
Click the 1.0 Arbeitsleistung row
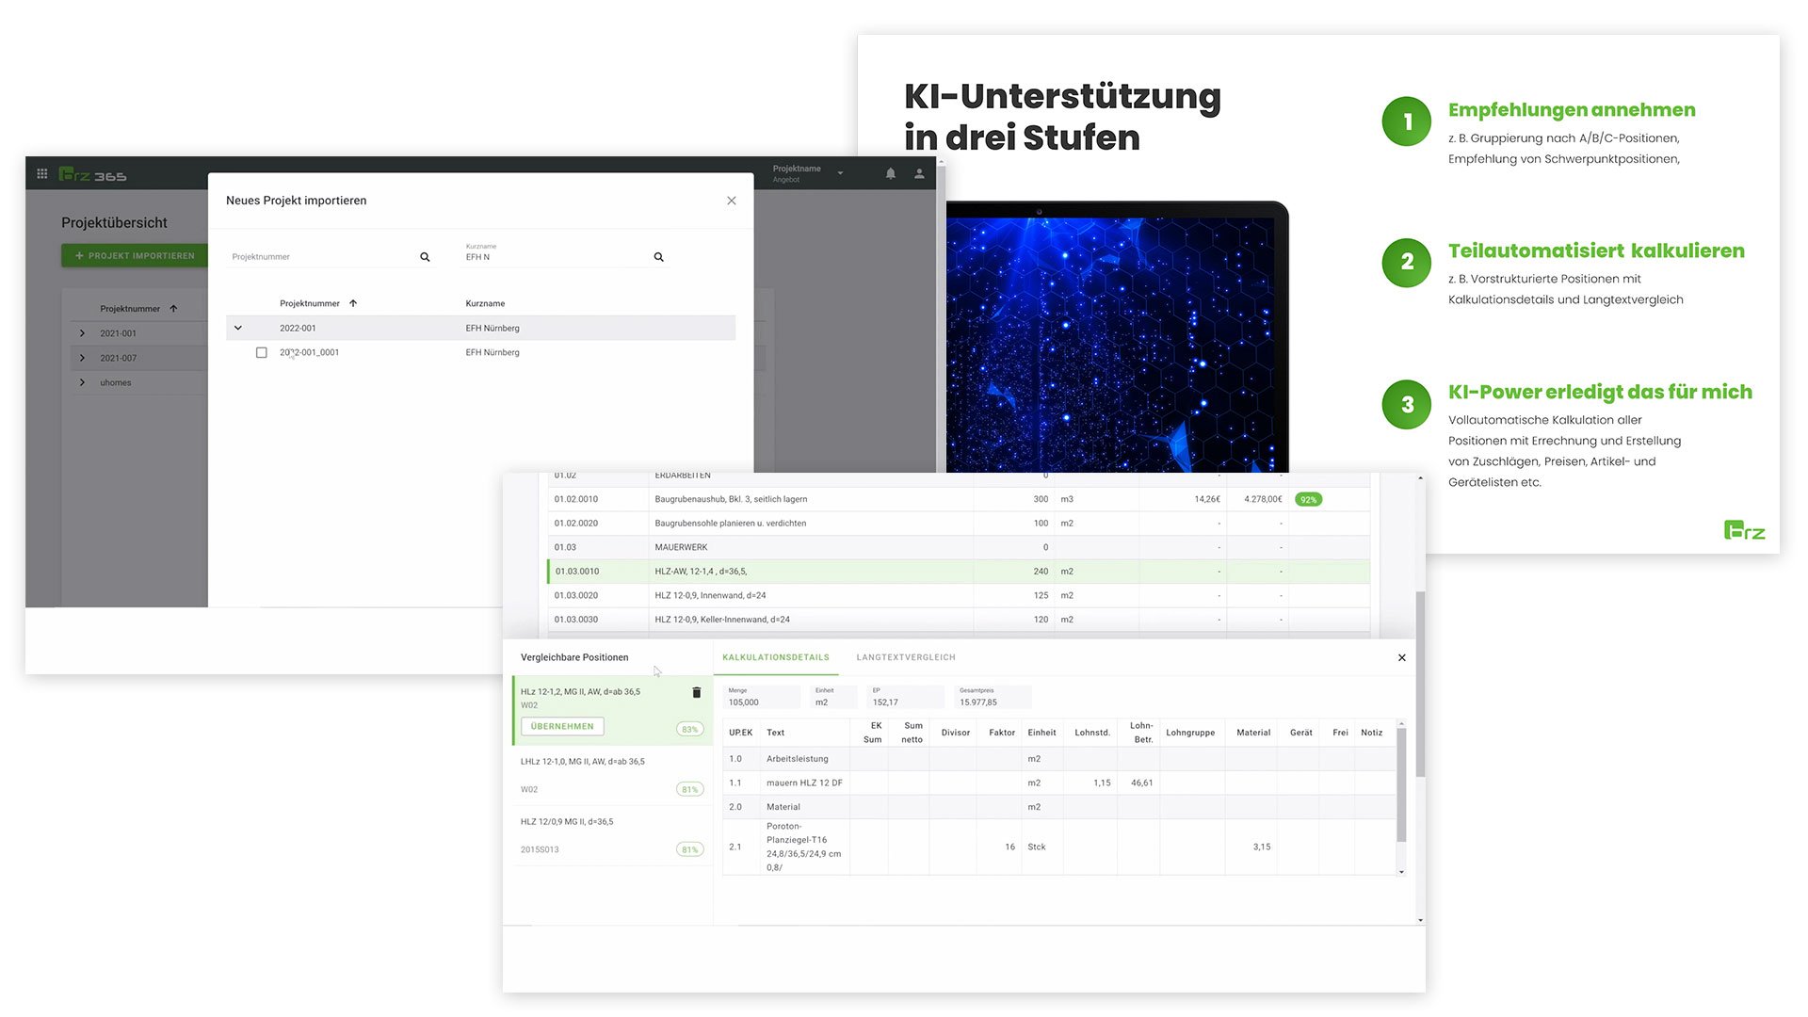coord(1059,759)
